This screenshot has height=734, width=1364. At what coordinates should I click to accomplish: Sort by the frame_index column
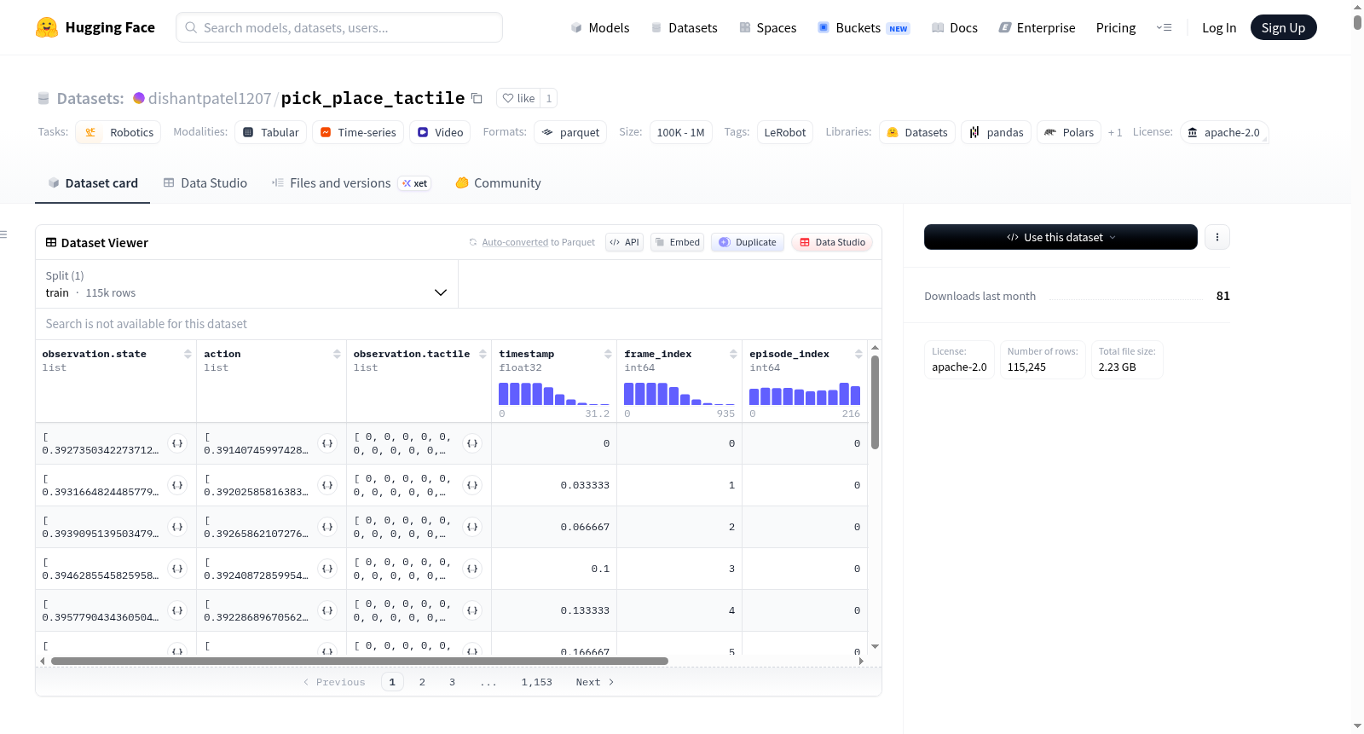[733, 354]
